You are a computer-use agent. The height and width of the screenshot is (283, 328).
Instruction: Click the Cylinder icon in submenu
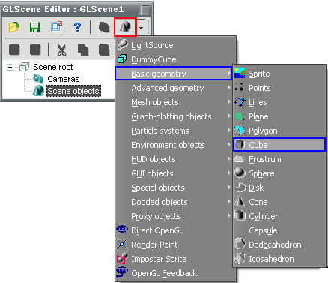[240, 215]
